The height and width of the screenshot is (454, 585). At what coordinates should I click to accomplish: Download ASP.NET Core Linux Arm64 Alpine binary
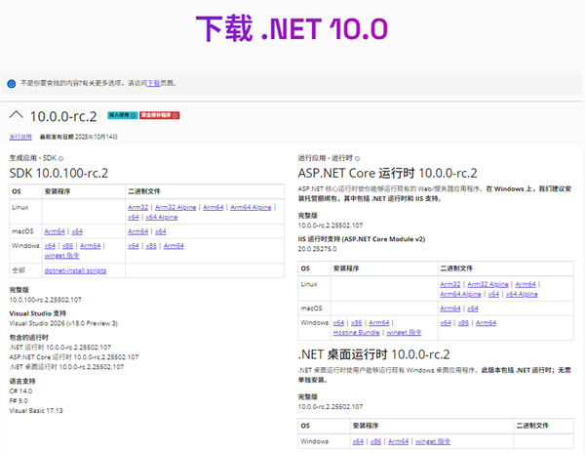[460, 294]
